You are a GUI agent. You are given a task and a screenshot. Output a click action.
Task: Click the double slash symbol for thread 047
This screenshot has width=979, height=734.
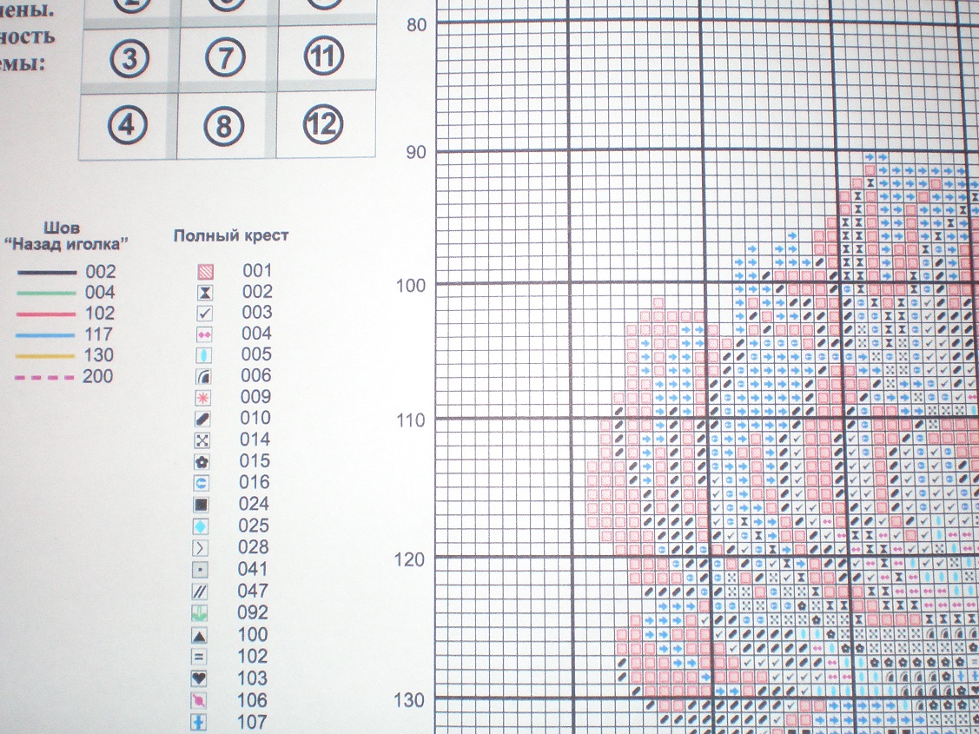click(202, 592)
